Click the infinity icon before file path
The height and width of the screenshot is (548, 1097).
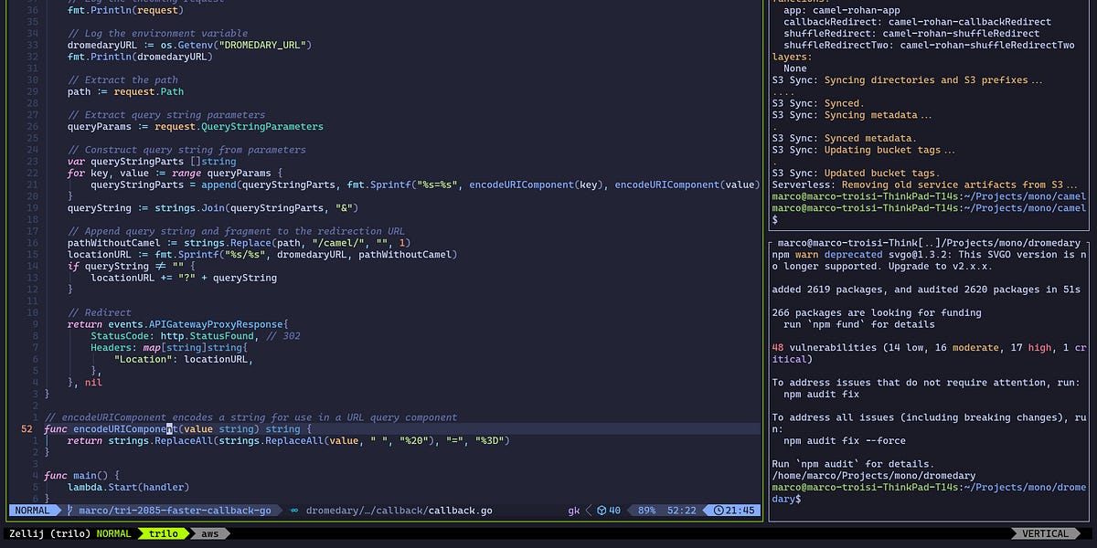click(x=293, y=511)
